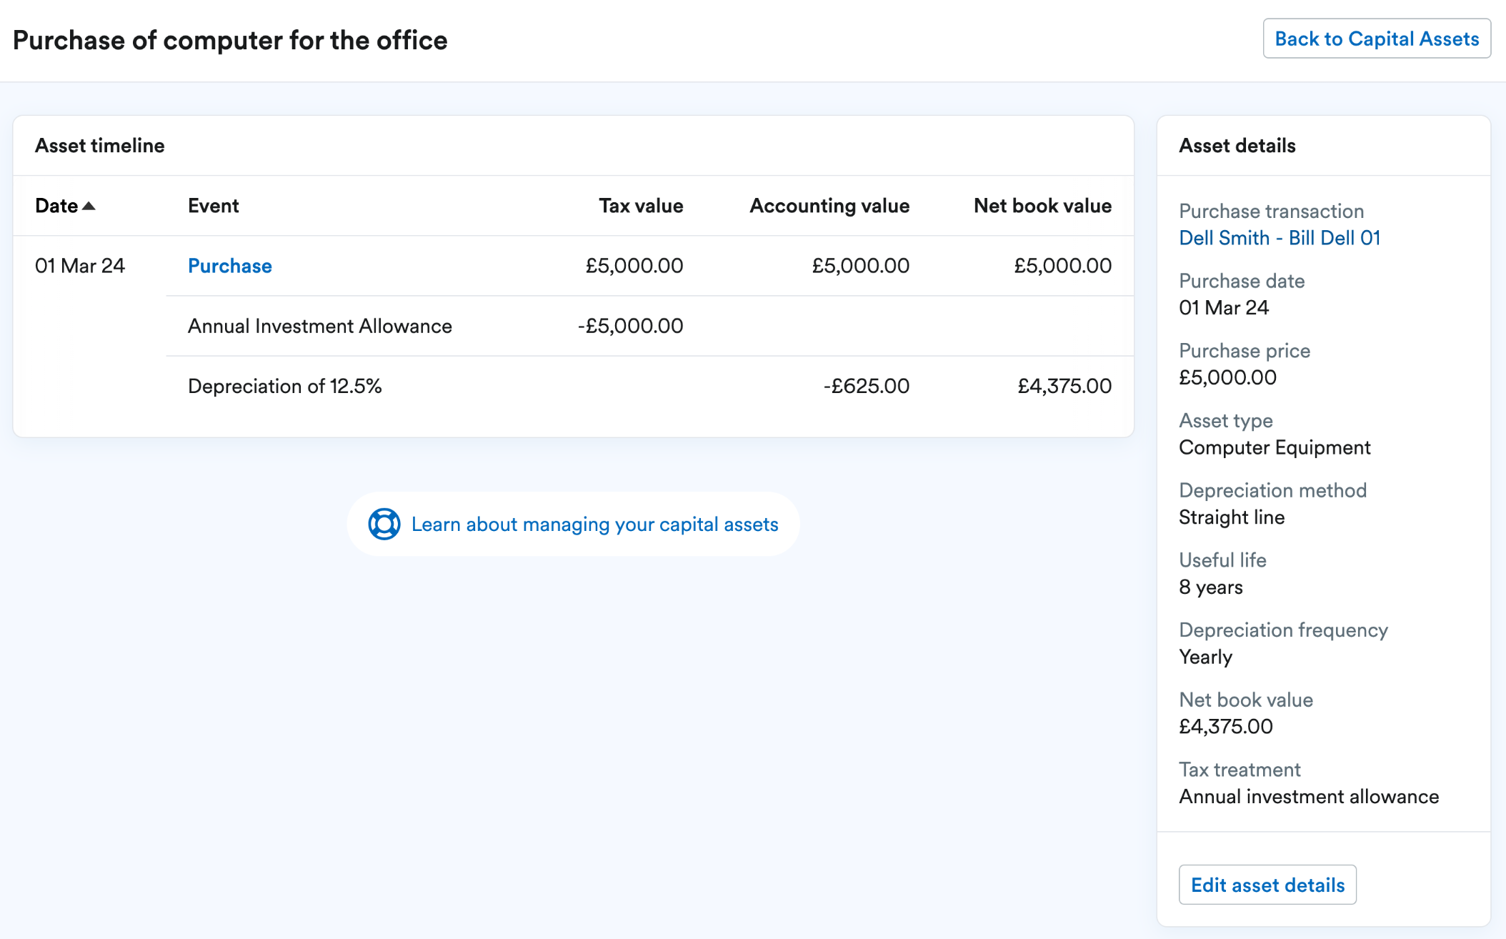Go back to Capital Assets
The width and height of the screenshot is (1506, 939).
tap(1377, 39)
